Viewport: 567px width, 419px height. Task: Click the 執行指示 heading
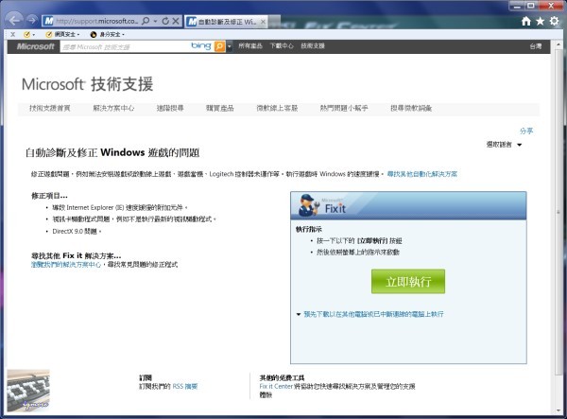point(309,229)
